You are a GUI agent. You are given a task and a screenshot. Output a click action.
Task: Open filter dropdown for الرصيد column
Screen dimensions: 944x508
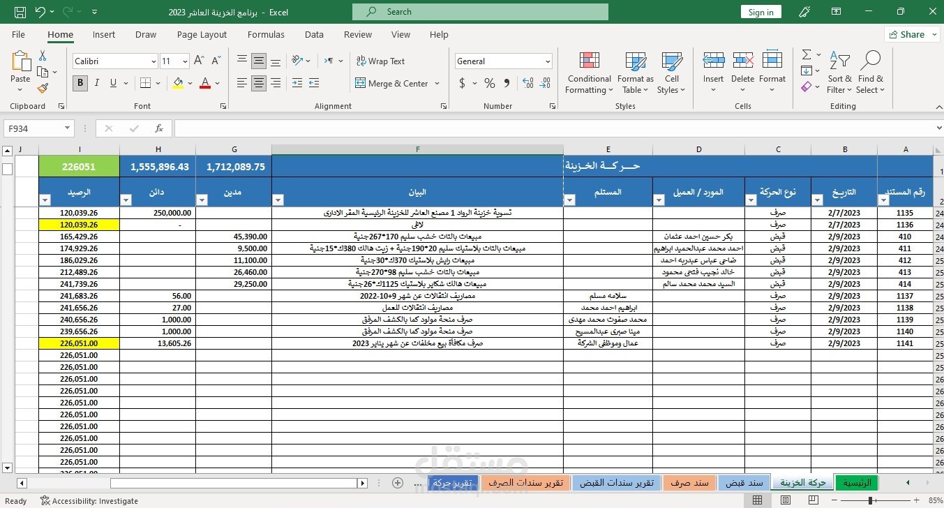[x=45, y=200]
